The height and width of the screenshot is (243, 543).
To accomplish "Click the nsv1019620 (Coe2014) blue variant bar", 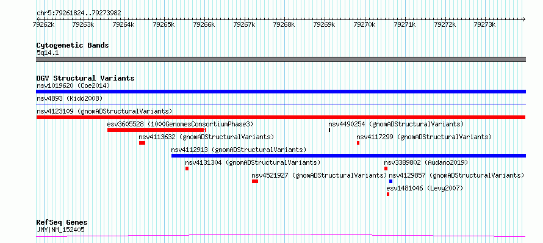I will [x=281, y=92].
